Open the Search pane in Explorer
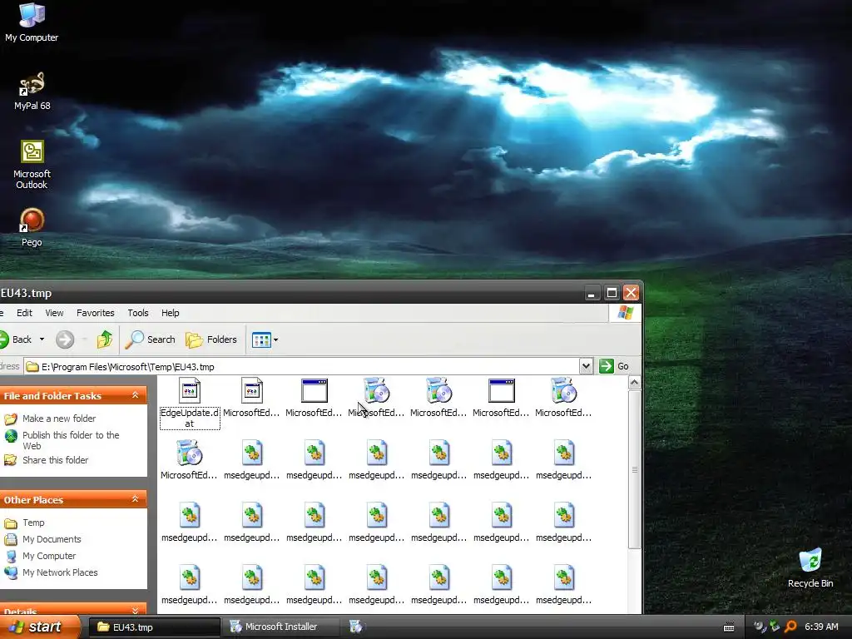The height and width of the screenshot is (639, 852). (151, 339)
